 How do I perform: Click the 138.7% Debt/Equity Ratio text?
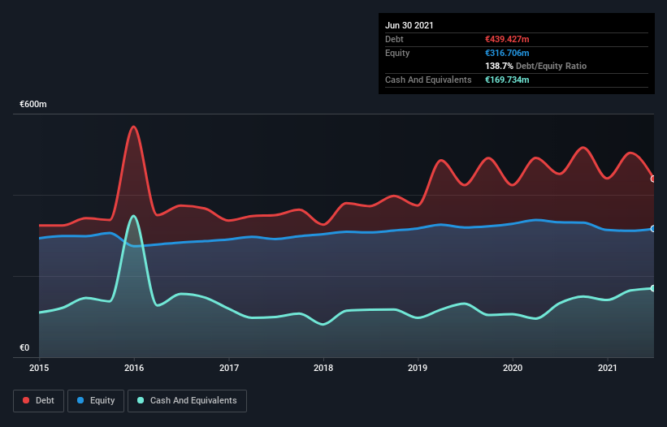(x=535, y=67)
